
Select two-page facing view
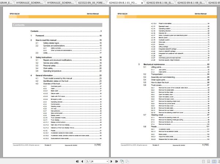coord(214,161)
